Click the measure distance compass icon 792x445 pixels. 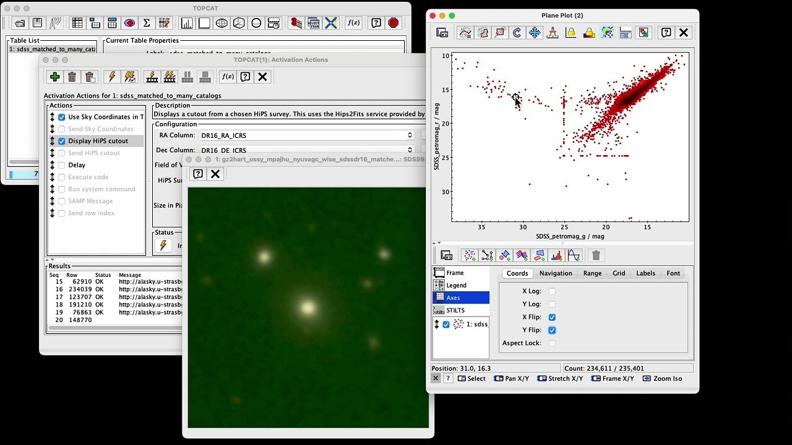[x=553, y=33]
